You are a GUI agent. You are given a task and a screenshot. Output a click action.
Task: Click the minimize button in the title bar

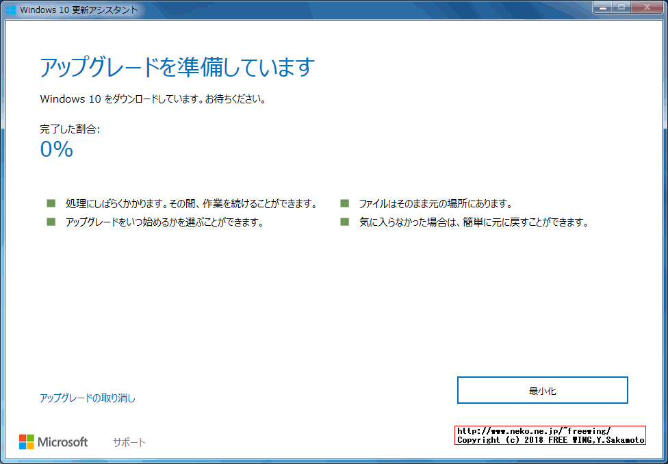coord(602,8)
